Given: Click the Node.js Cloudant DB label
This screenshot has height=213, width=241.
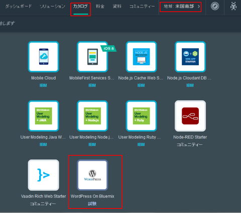Looking at the screenshot, I should pyautogui.click(x=189, y=78).
